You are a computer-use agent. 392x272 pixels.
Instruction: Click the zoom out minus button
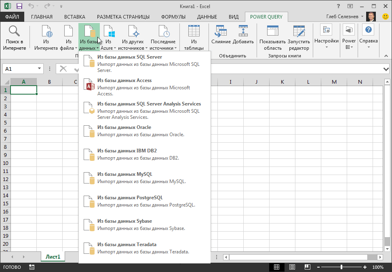pos(318,267)
